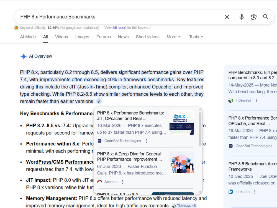Click the Tideways +6 sources chip
This screenshot has height=208, width=277.
point(184,206)
